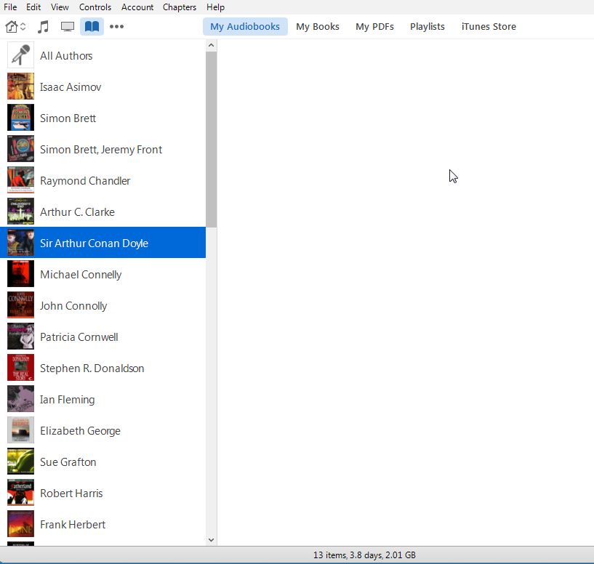Image resolution: width=594 pixels, height=564 pixels.
Task: Switch to My PDFs tab
Action: point(374,26)
